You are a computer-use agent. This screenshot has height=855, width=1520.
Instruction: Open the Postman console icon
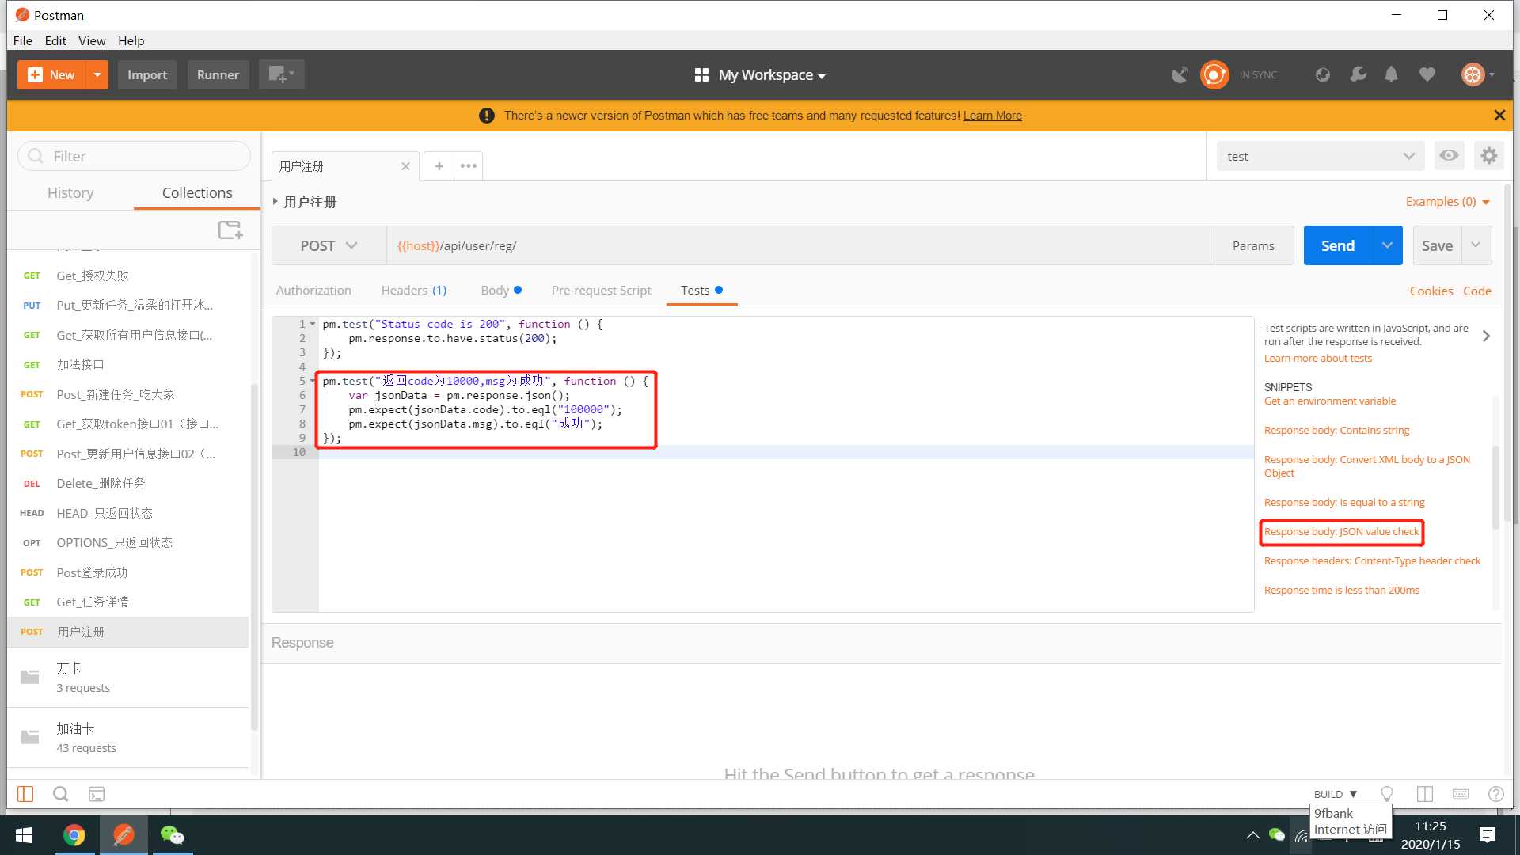[x=97, y=794]
